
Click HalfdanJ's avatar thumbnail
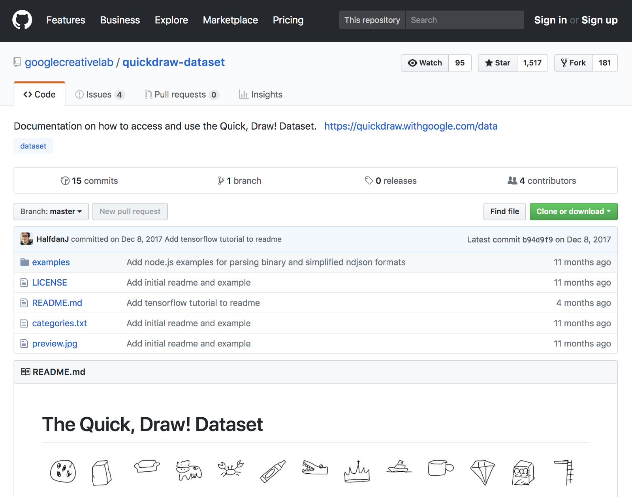point(26,239)
